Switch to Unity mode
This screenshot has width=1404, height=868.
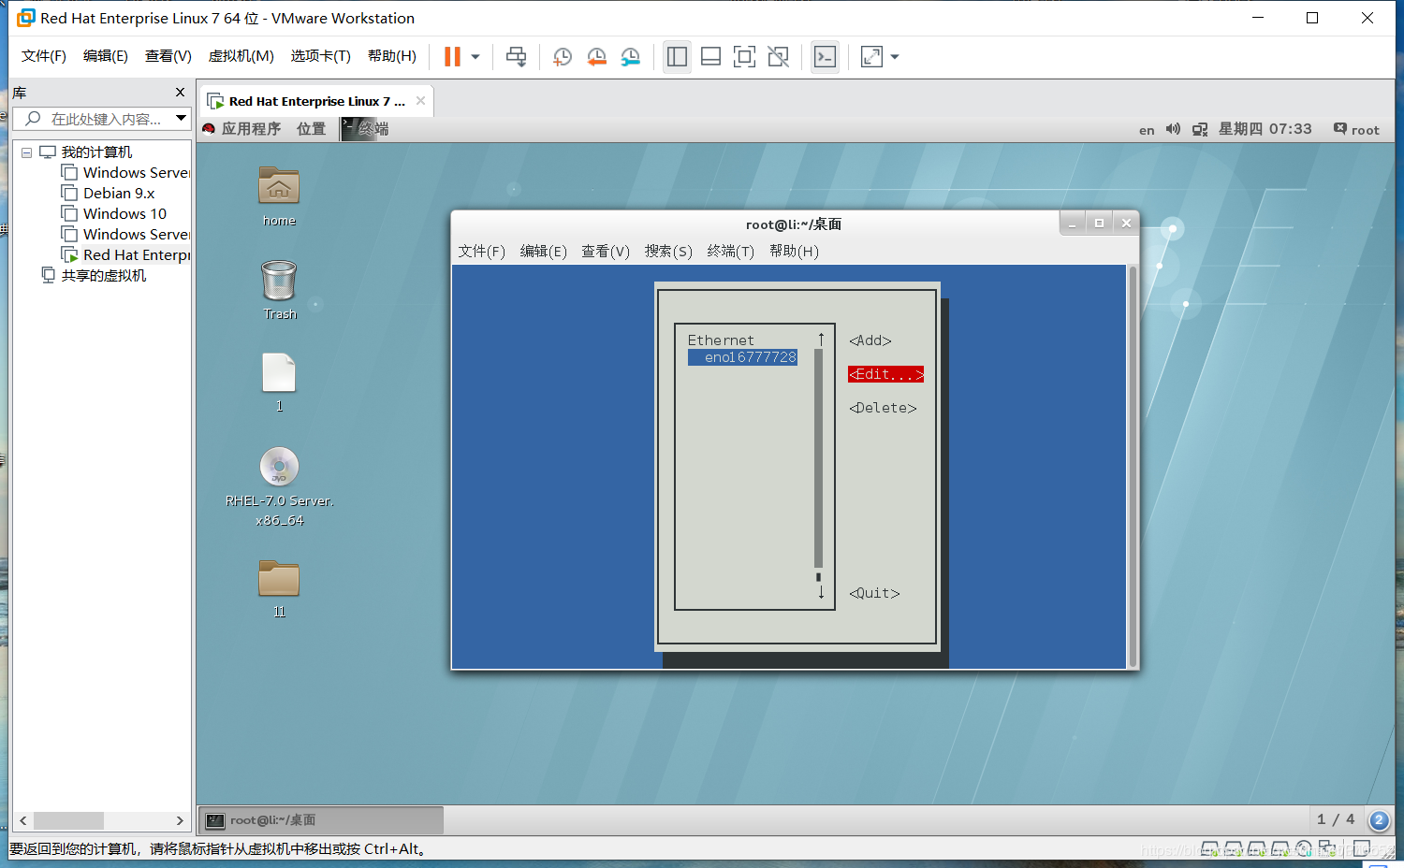coord(778,57)
